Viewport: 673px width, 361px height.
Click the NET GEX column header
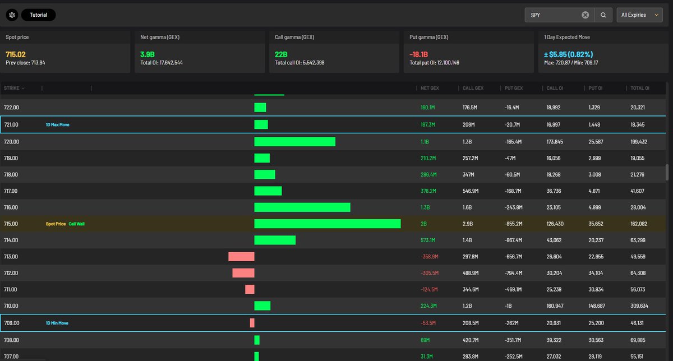point(429,88)
